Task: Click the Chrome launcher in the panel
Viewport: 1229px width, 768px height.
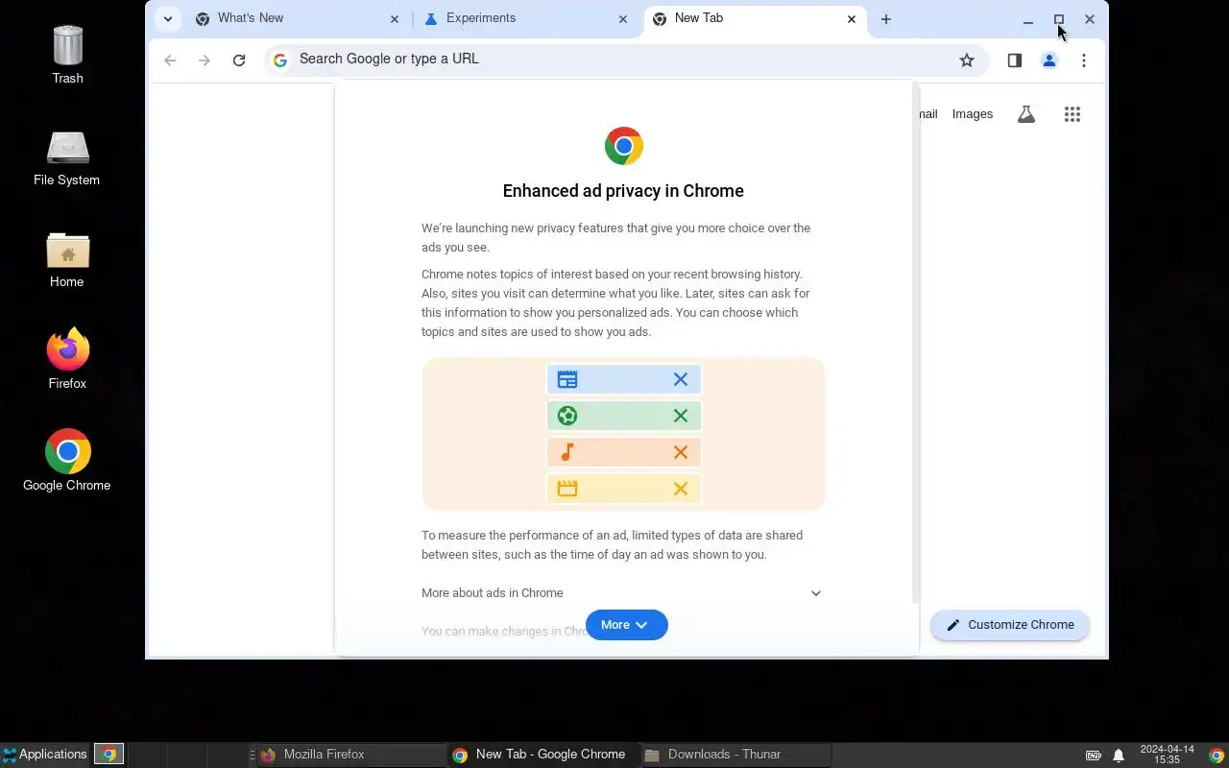Action: click(x=108, y=755)
